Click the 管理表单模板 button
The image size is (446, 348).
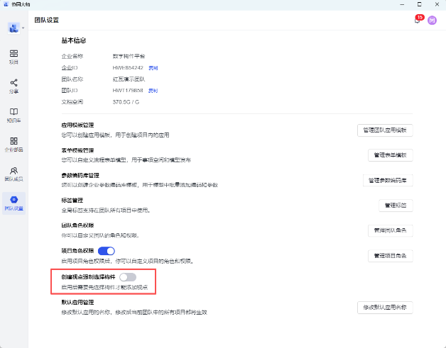(x=390, y=155)
